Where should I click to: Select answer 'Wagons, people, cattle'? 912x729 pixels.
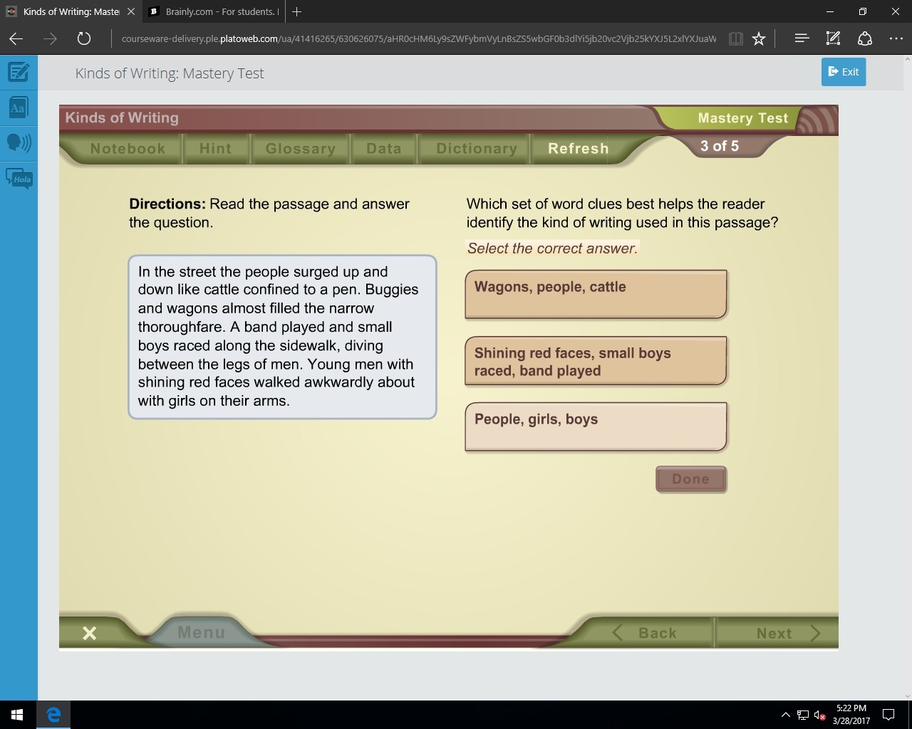596,294
